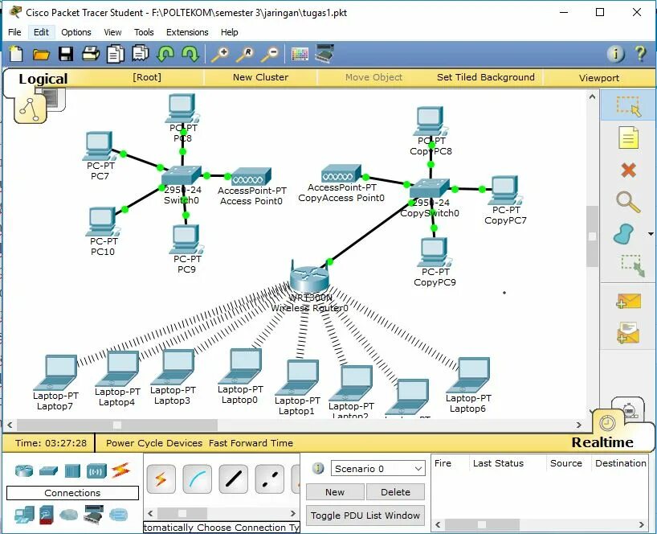Click the question mark help icon
Screen dimensions: 657x534
640,54
